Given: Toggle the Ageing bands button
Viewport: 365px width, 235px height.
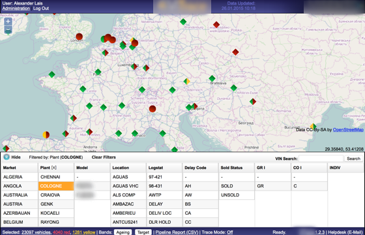Looking at the screenshot, I should tap(123, 232).
